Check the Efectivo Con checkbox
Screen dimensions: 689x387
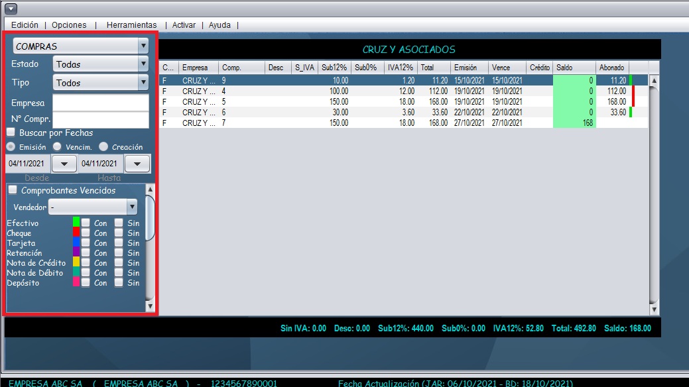point(86,223)
